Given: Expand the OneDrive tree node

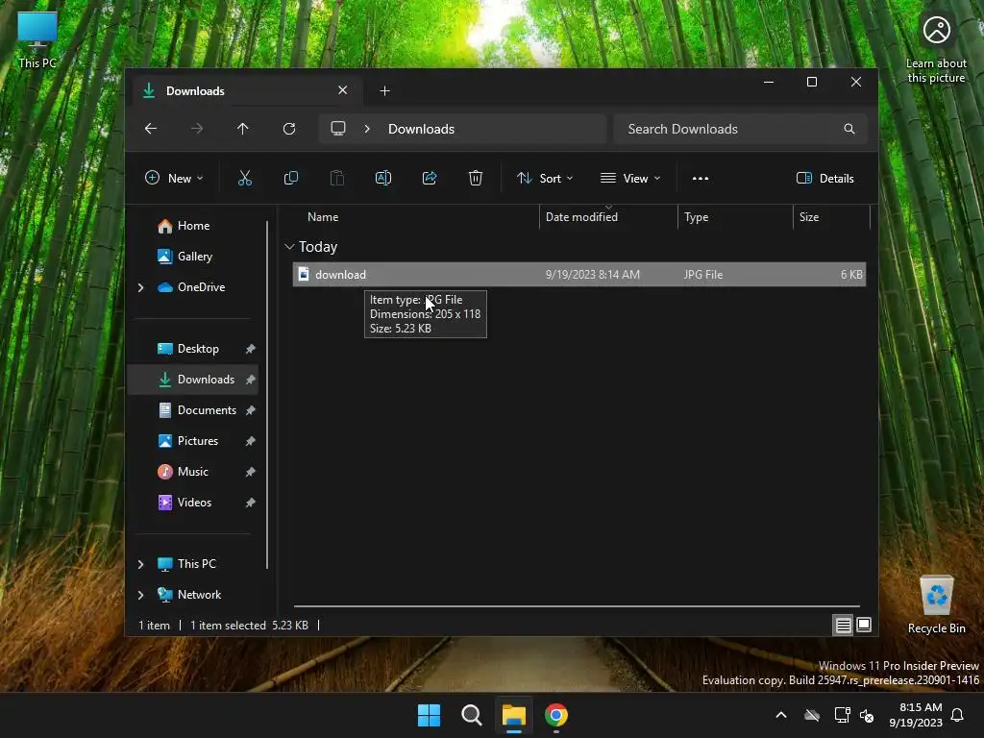Looking at the screenshot, I should 140,287.
